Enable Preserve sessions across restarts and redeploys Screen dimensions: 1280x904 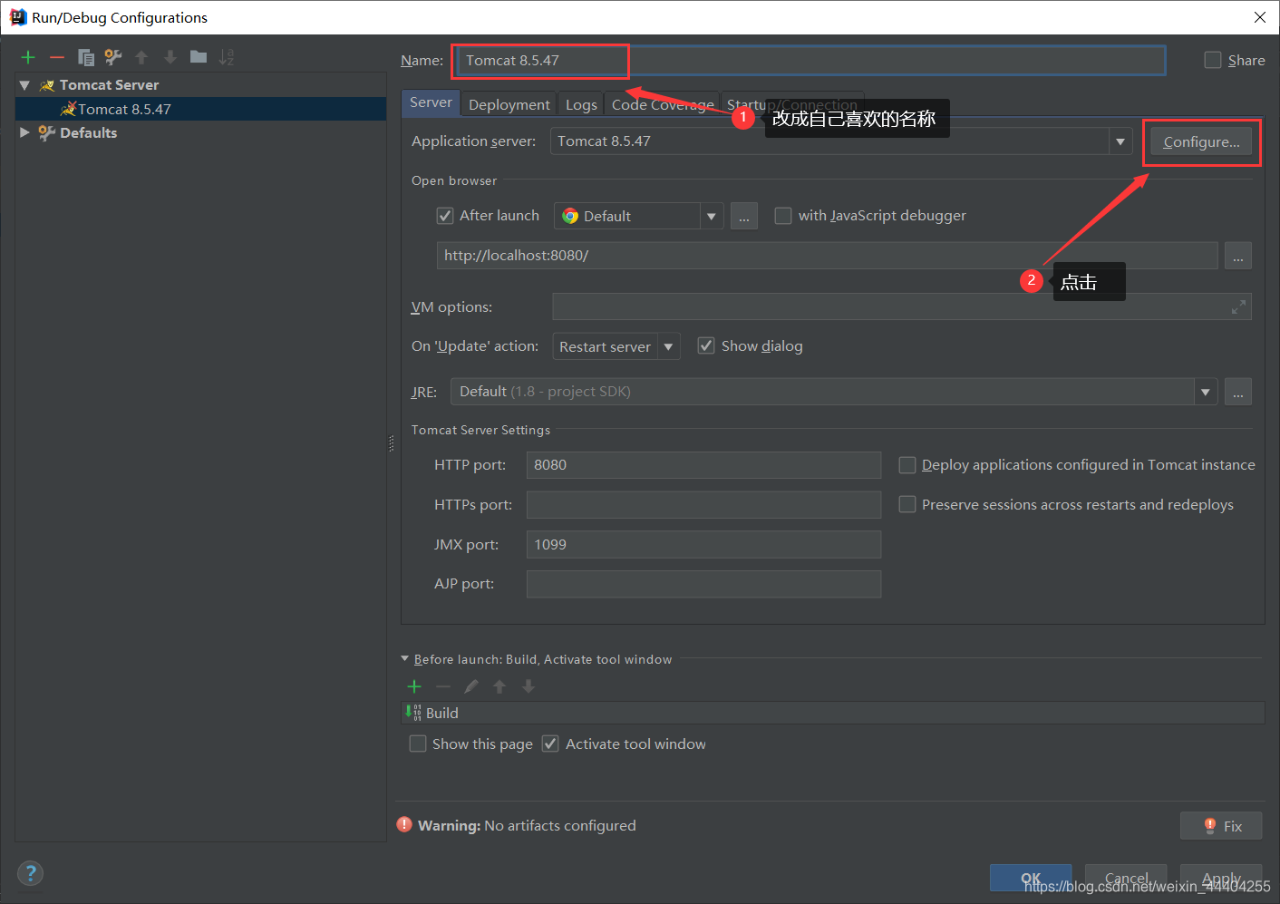tap(907, 504)
